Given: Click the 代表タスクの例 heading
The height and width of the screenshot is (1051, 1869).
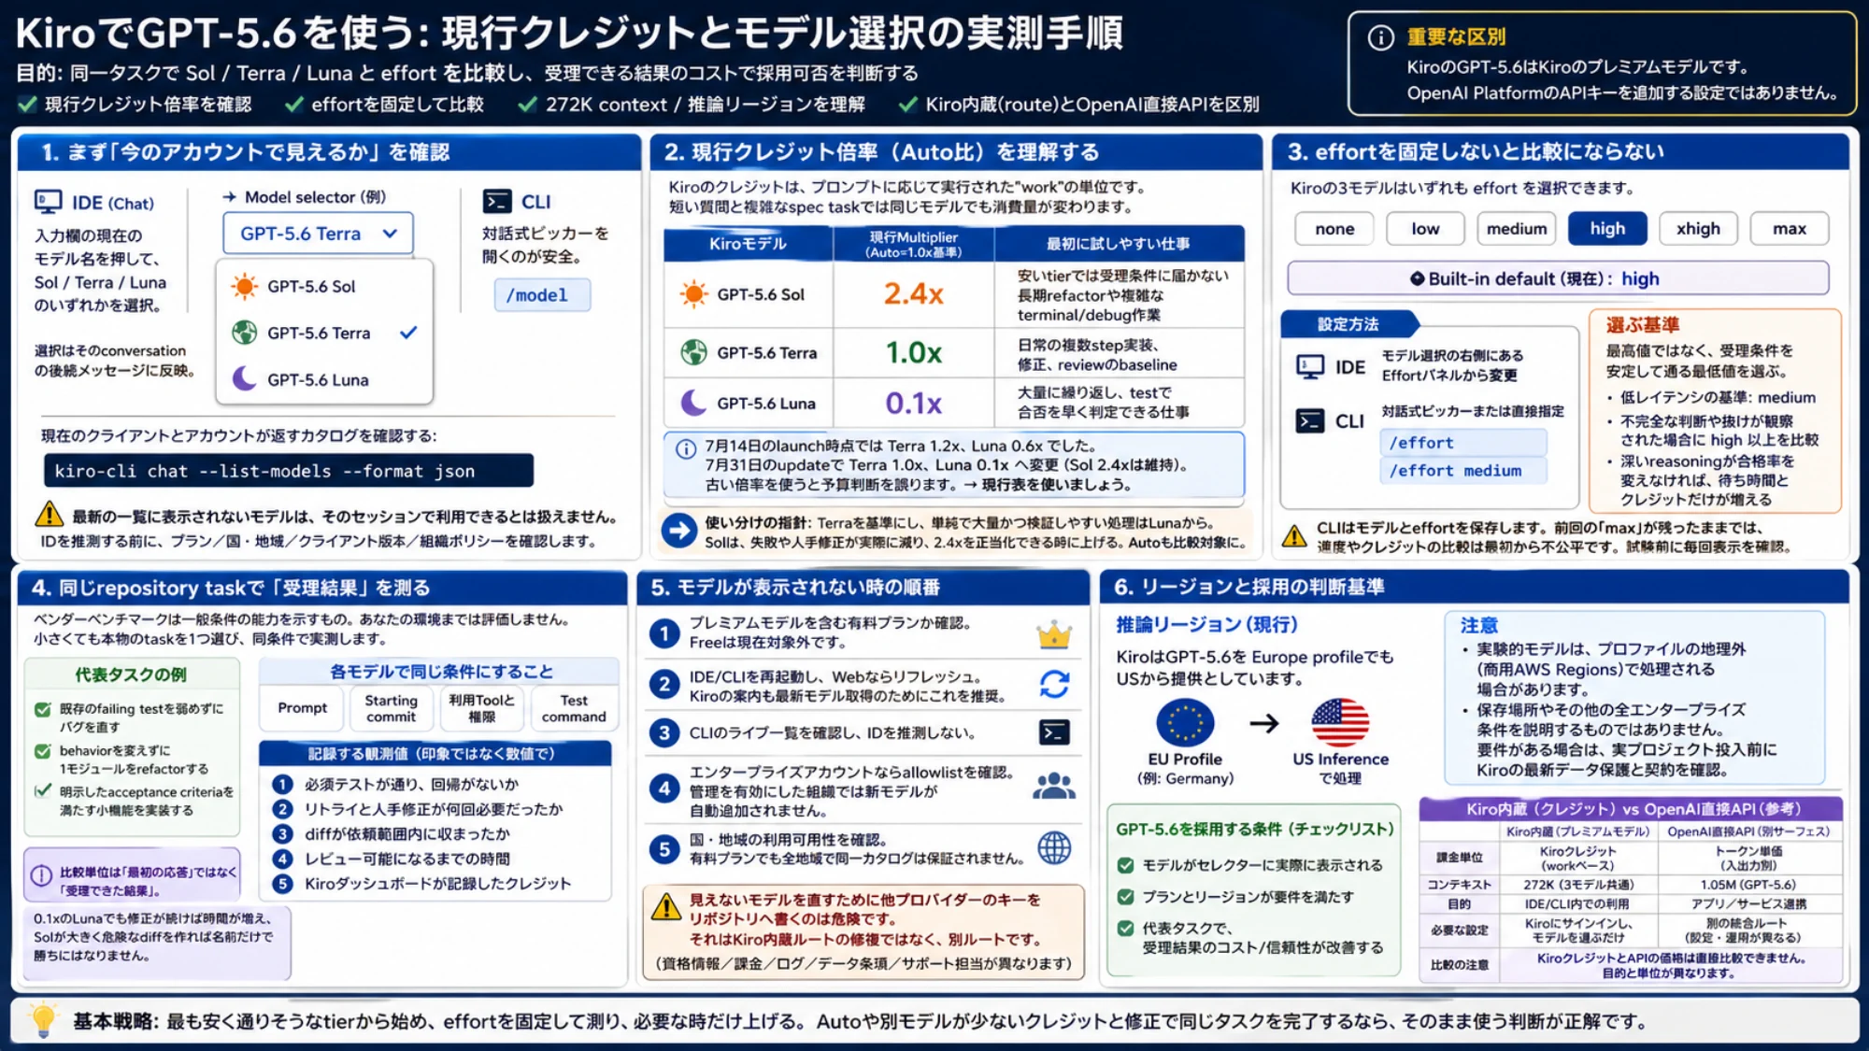Looking at the screenshot, I should (x=131, y=675).
